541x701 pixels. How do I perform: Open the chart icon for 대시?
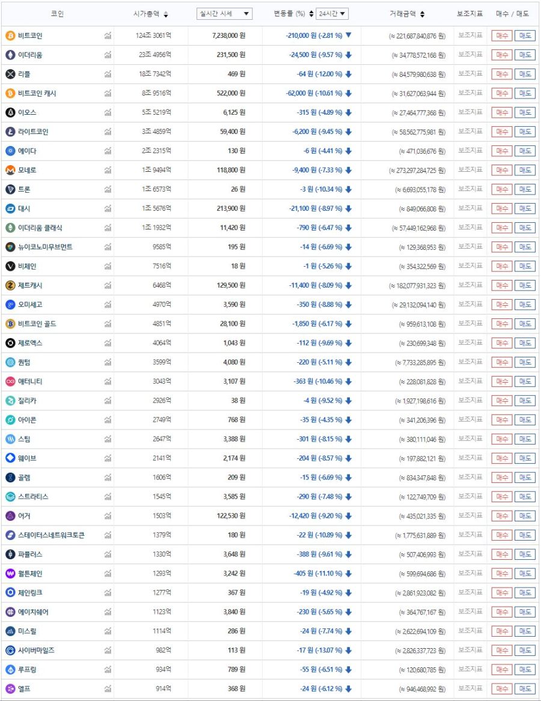click(x=108, y=209)
